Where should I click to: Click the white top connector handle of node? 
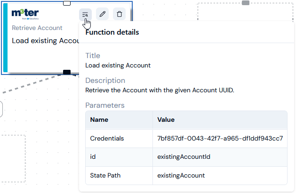click(67, 3)
